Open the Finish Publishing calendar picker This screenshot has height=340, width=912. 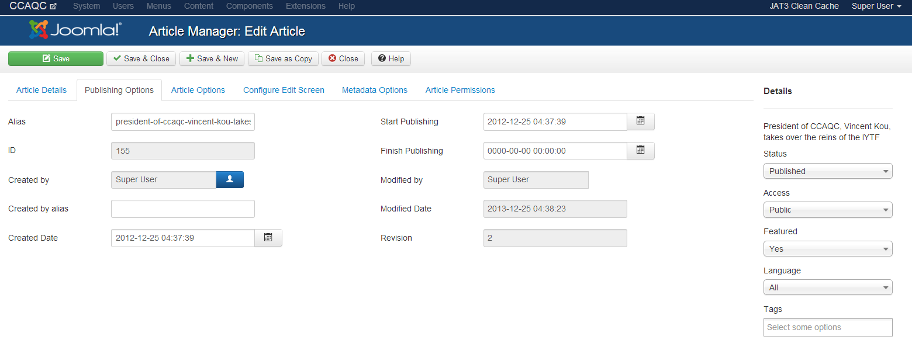641,151
